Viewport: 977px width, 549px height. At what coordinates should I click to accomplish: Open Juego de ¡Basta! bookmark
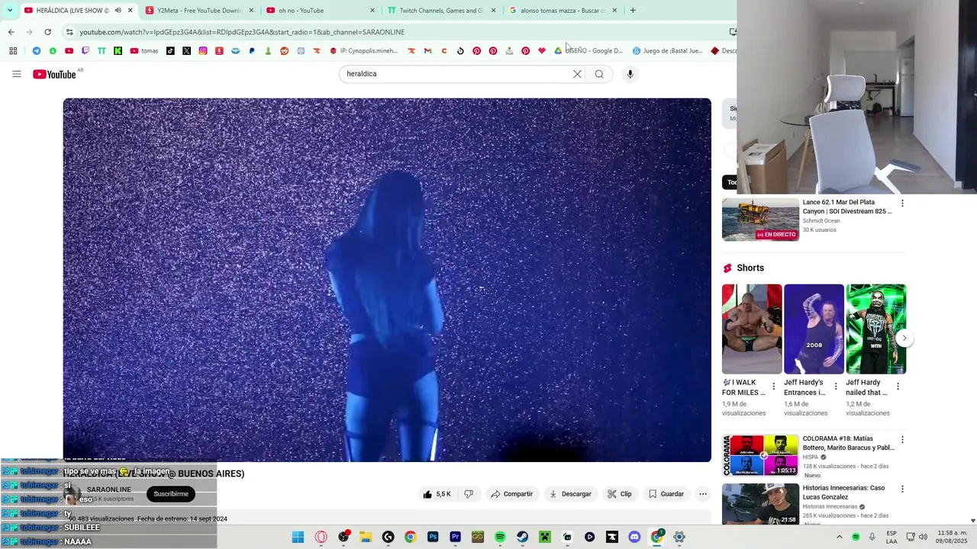[667, 51]
